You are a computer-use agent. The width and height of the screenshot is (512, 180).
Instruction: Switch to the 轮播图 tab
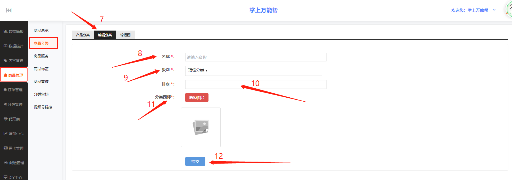click(x=125, y=35)
